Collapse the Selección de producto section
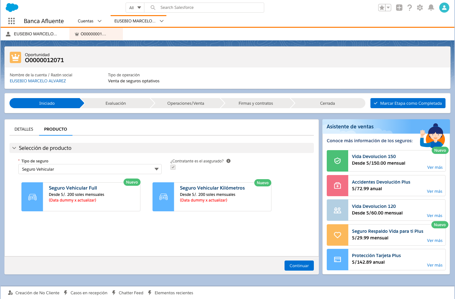Viewport: 455px width, 299px height. (14, 148)
